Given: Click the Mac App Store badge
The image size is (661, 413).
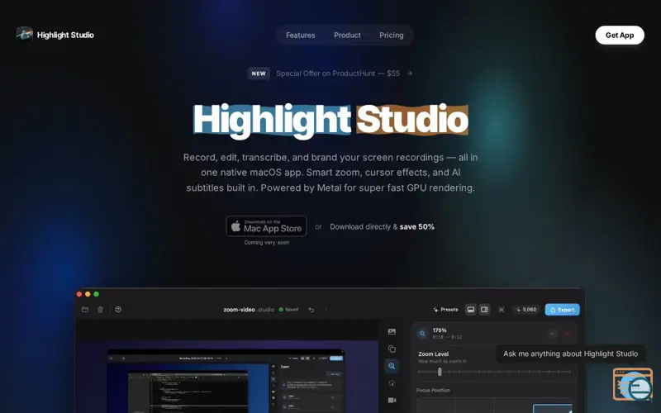Looking at the screenshot, I should tap(266, 226).
